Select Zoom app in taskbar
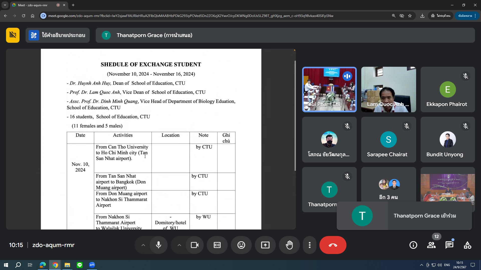This screenshot has height=270, width=481. [92, 265]
